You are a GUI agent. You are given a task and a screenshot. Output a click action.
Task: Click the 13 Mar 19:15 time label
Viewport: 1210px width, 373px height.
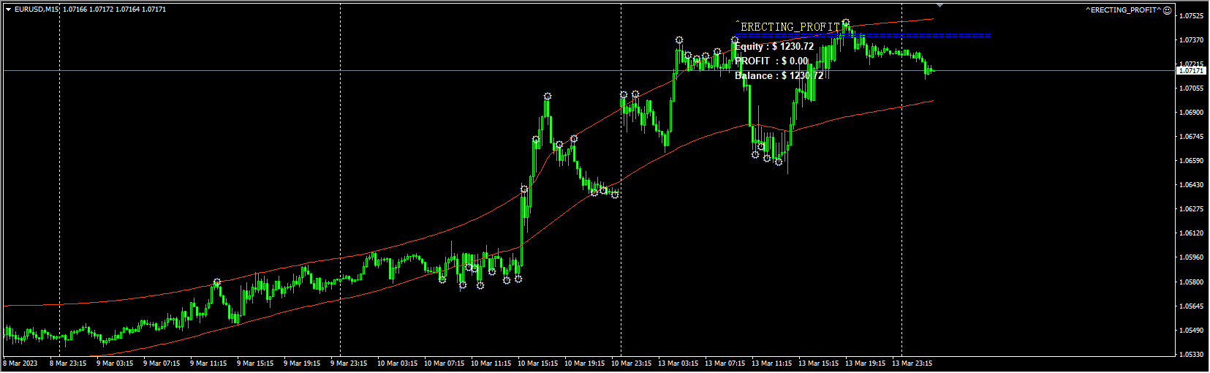tap(866, 363)
